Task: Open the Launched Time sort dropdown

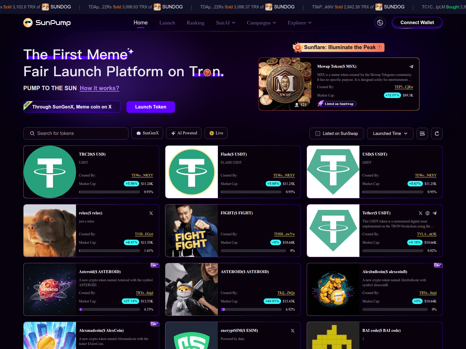Action: (x=390, y=133)
